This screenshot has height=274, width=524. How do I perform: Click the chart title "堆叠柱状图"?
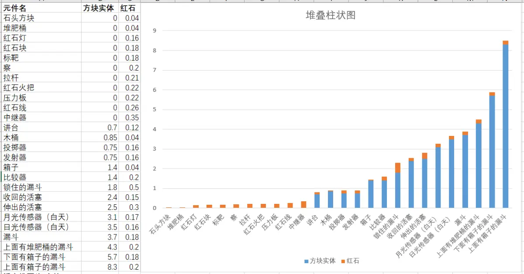tap(331, 15)
